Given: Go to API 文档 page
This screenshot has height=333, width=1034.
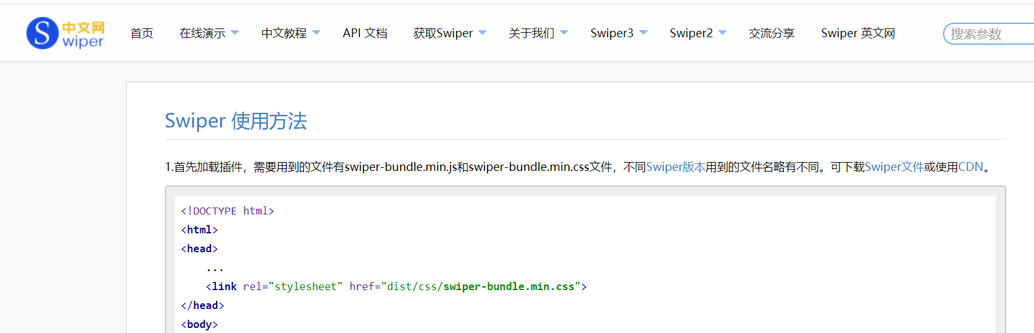Looking at the screenshot, I should coord(364,33).
